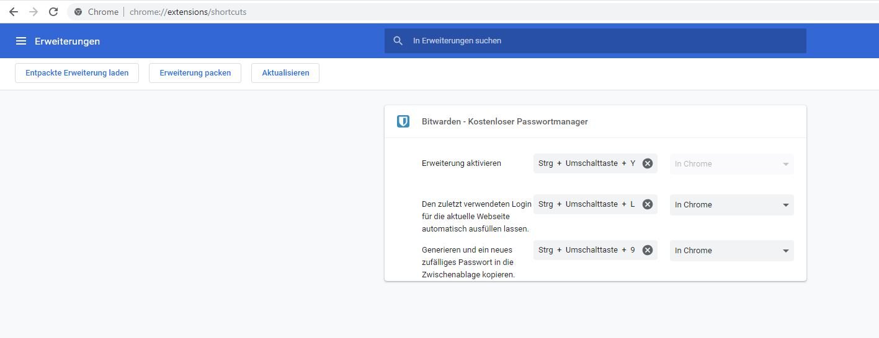Reload the page with the refresh icon

point(53,12)
